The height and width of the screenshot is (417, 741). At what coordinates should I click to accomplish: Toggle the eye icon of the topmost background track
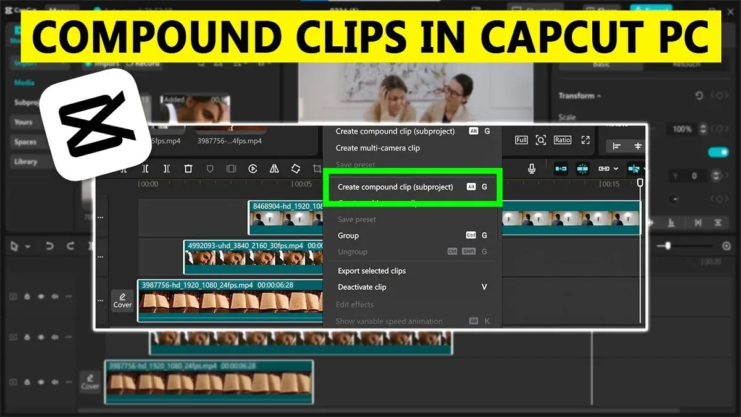(41, 297)
